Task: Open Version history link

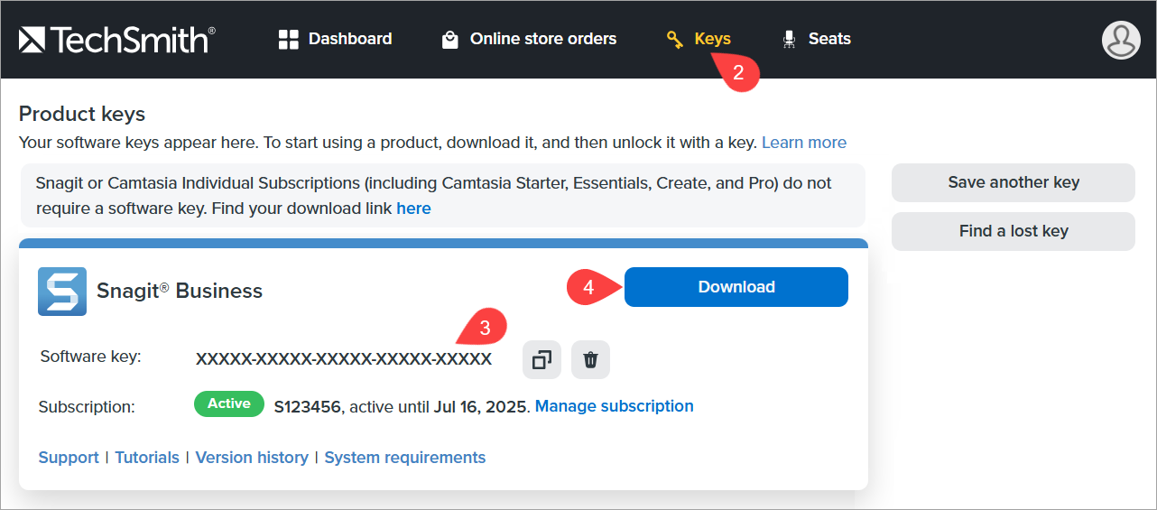Action: point(252,458)
